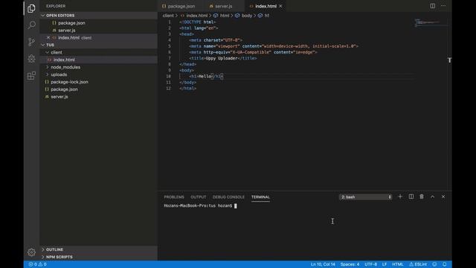Click line number 12 in editor gutter

(168, 89)
